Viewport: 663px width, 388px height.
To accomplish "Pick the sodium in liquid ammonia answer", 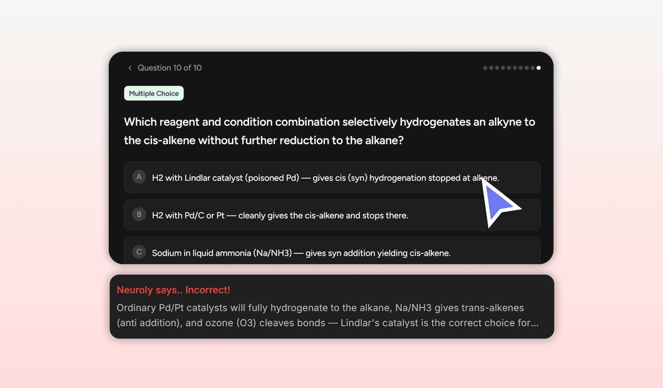I will click(x=301, y=253).
